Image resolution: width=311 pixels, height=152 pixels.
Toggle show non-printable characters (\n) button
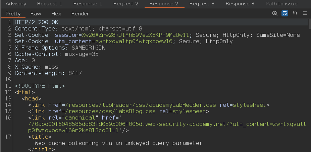point(295,13)
